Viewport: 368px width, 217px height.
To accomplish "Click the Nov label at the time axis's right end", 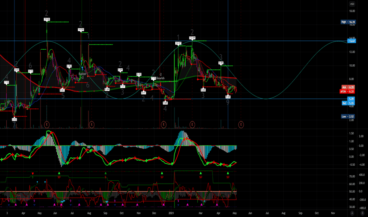I will tap(333, 213).
